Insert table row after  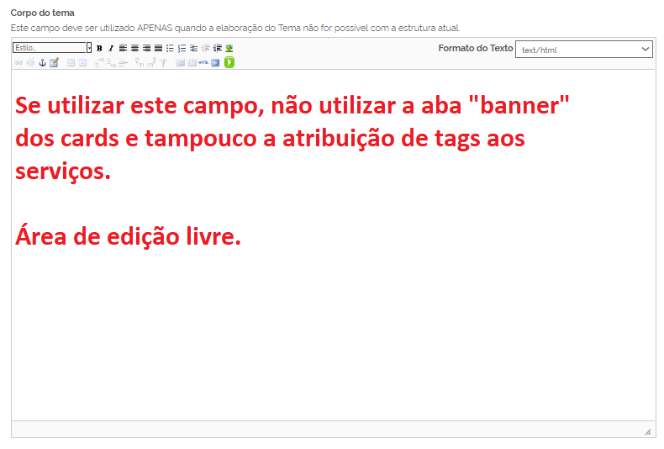point(112,63)
